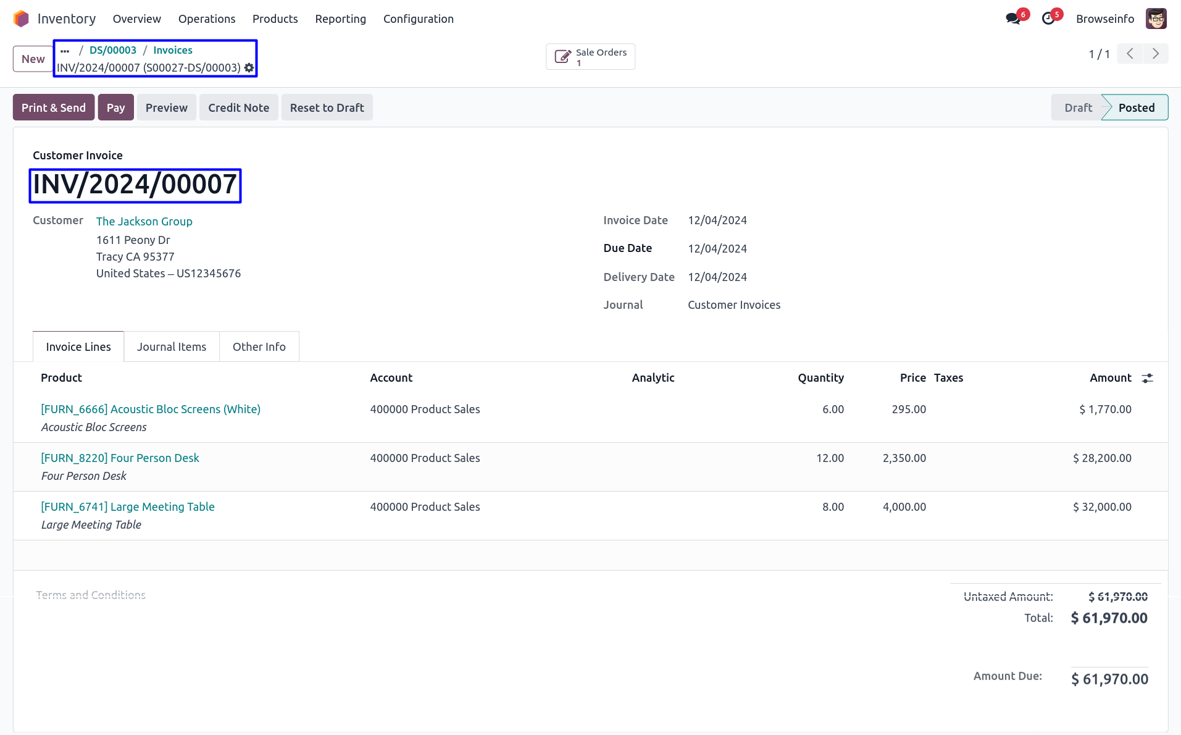This screenshot has height=735, width=1181.
Task: Click the Inventory app logo icon
Action: (21, 19)
